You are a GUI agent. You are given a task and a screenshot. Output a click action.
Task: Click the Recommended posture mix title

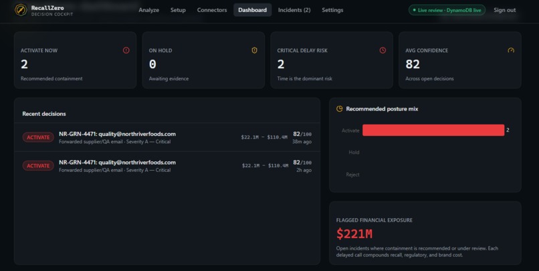pyautogui.click(x=382, y=108)
